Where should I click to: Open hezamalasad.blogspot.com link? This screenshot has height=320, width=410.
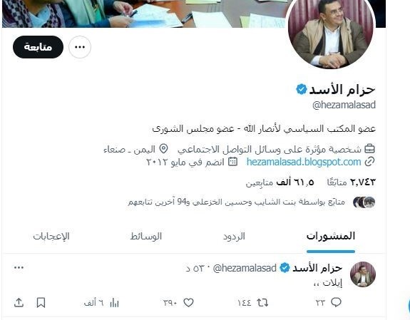coord(304,162)
